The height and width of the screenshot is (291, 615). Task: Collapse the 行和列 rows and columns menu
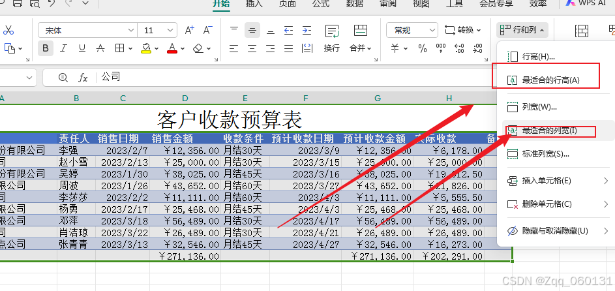[x=522, y=30]
